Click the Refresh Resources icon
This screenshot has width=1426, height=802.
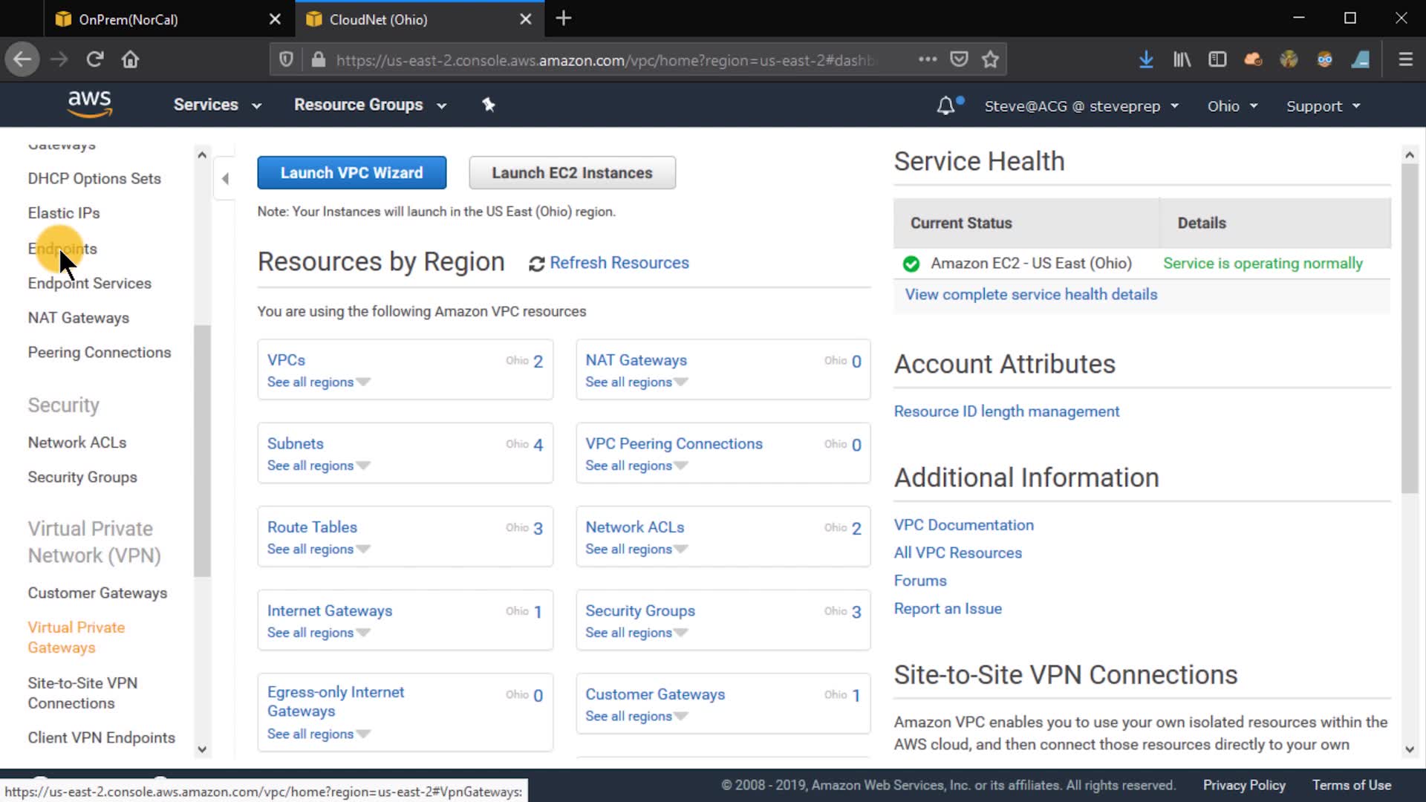[536, 264]
